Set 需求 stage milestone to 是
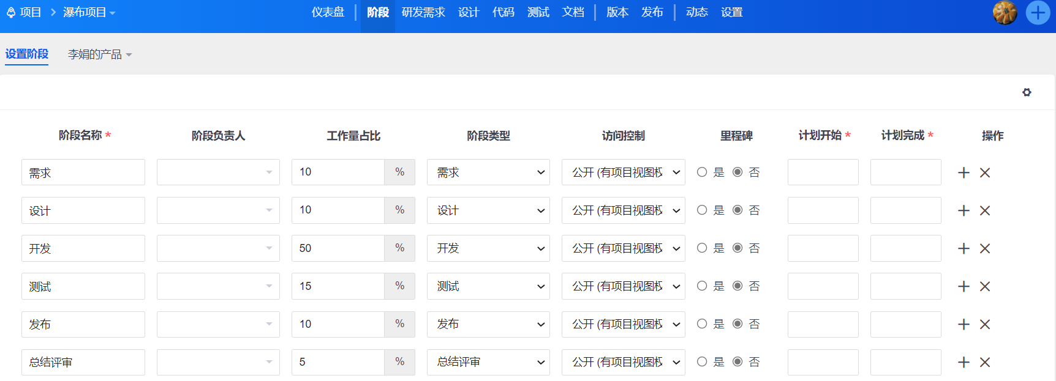Screen dimensions: 1056x381 [702, 172]
